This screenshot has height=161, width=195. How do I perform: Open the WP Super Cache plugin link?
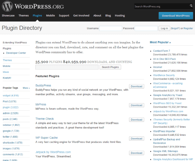pyautogui.click(x=46, y=138)
